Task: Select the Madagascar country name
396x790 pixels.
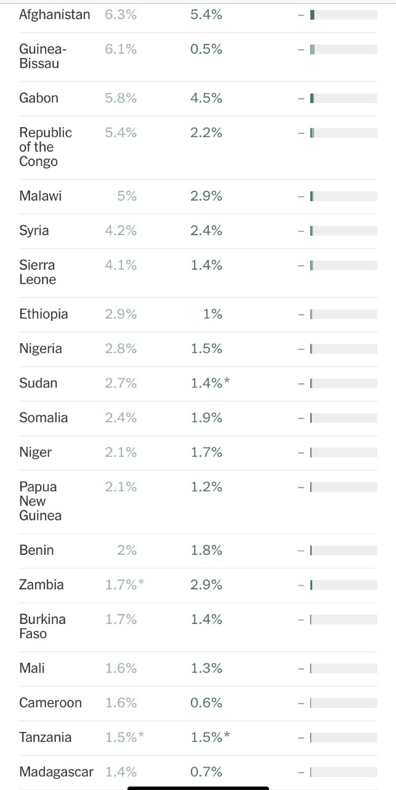Action: (56, 772)
